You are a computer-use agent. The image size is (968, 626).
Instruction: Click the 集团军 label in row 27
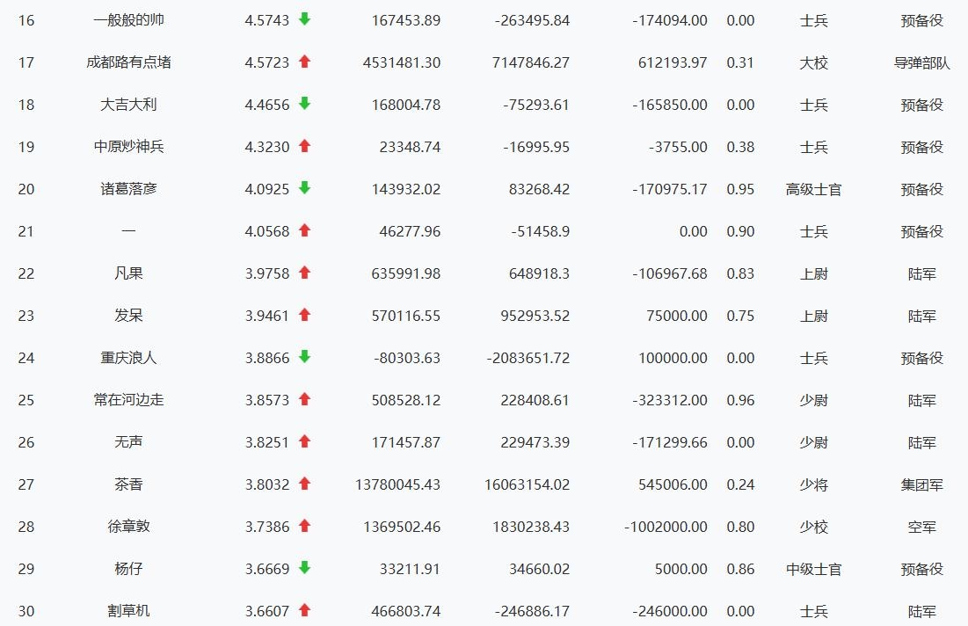[921, 484]
